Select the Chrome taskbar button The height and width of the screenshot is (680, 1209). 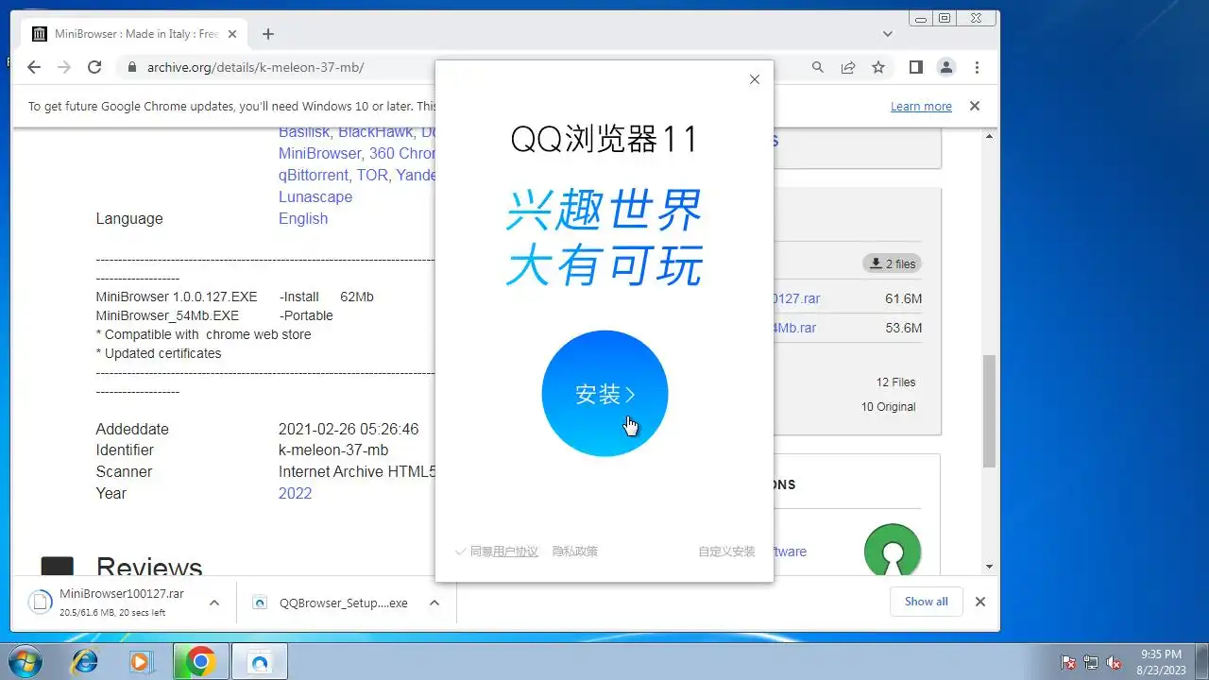[x=199, y=661]
